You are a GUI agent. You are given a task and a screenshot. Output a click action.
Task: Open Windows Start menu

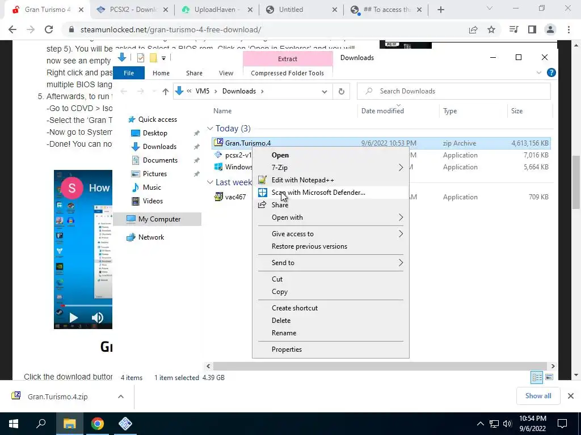(x=14, y=424)
